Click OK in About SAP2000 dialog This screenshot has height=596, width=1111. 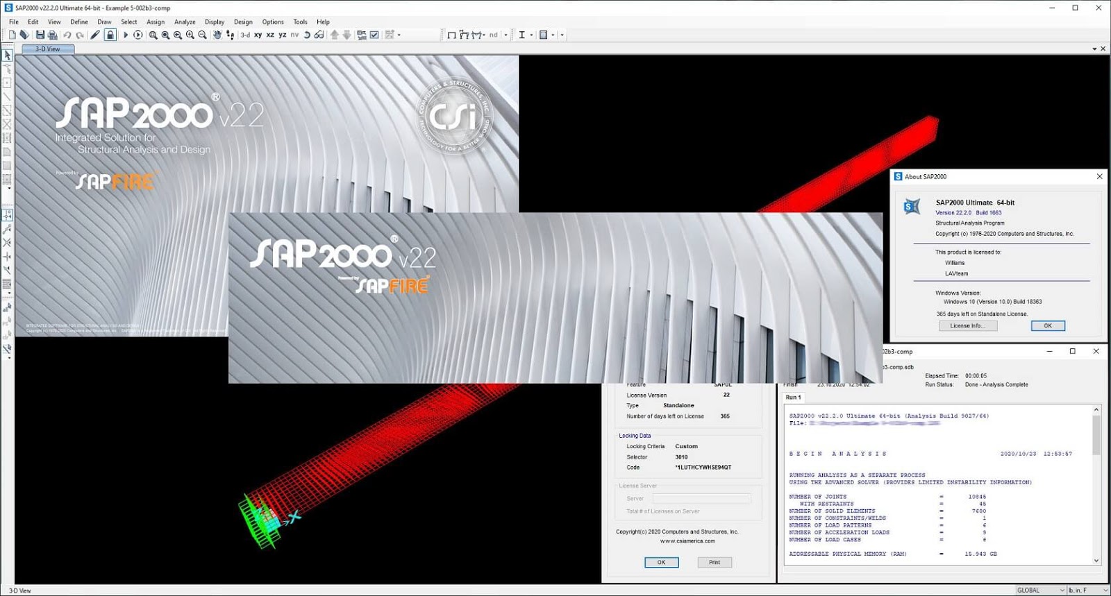tap(1048, 325)
